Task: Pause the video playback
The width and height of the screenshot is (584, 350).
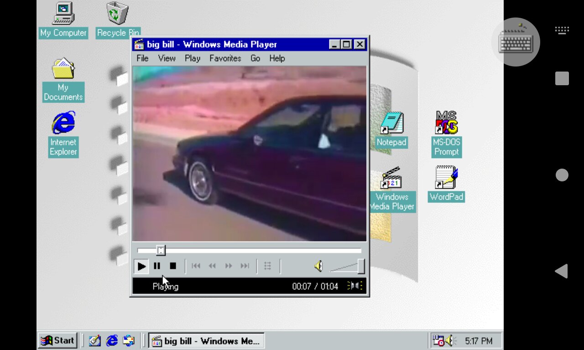Action: (x=157, y=266)
